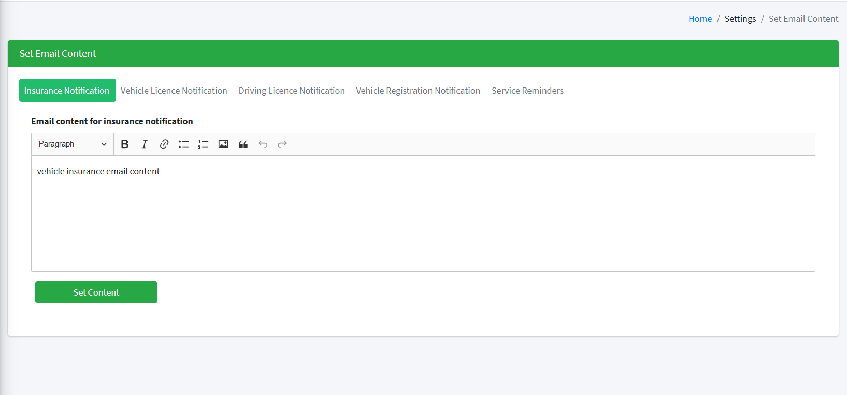Image resolution: width=847 pixels, height=395 pixels.
Task: Redo the last undone edit
Action: tap(282, 144)
